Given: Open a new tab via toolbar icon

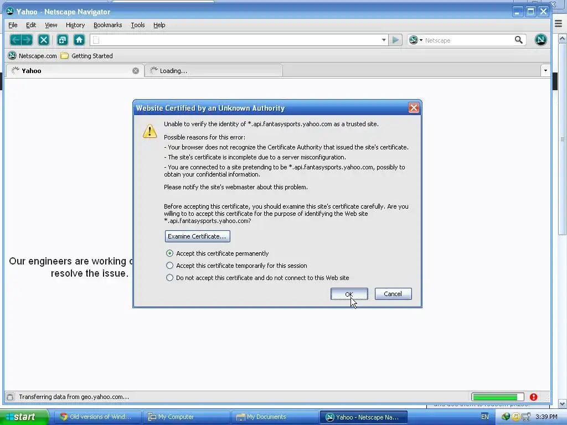Looking at the screenshot, I should pyautogui.click(x=63, y=40).
